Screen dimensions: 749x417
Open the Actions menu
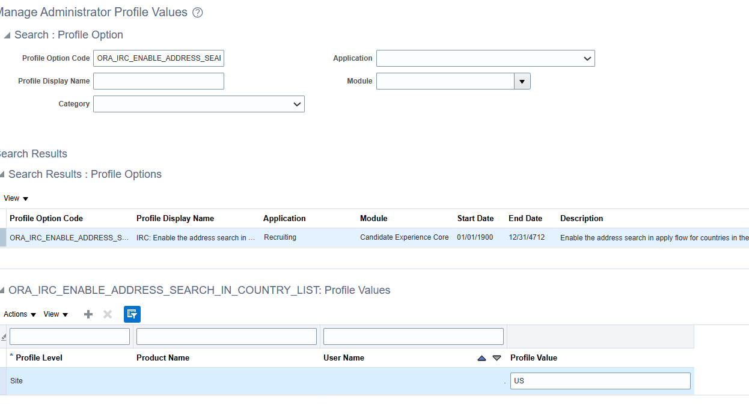point(18,314)
